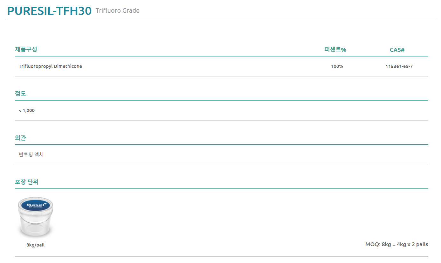Select CAS number 115361-68-7
This screenshot has width=441, height=263.
[x=399, y=66]
